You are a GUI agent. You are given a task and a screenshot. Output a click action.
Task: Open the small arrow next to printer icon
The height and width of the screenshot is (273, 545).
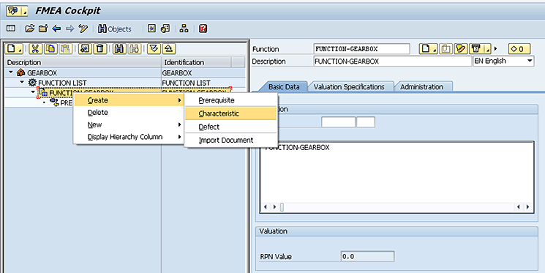pos(488,49)
